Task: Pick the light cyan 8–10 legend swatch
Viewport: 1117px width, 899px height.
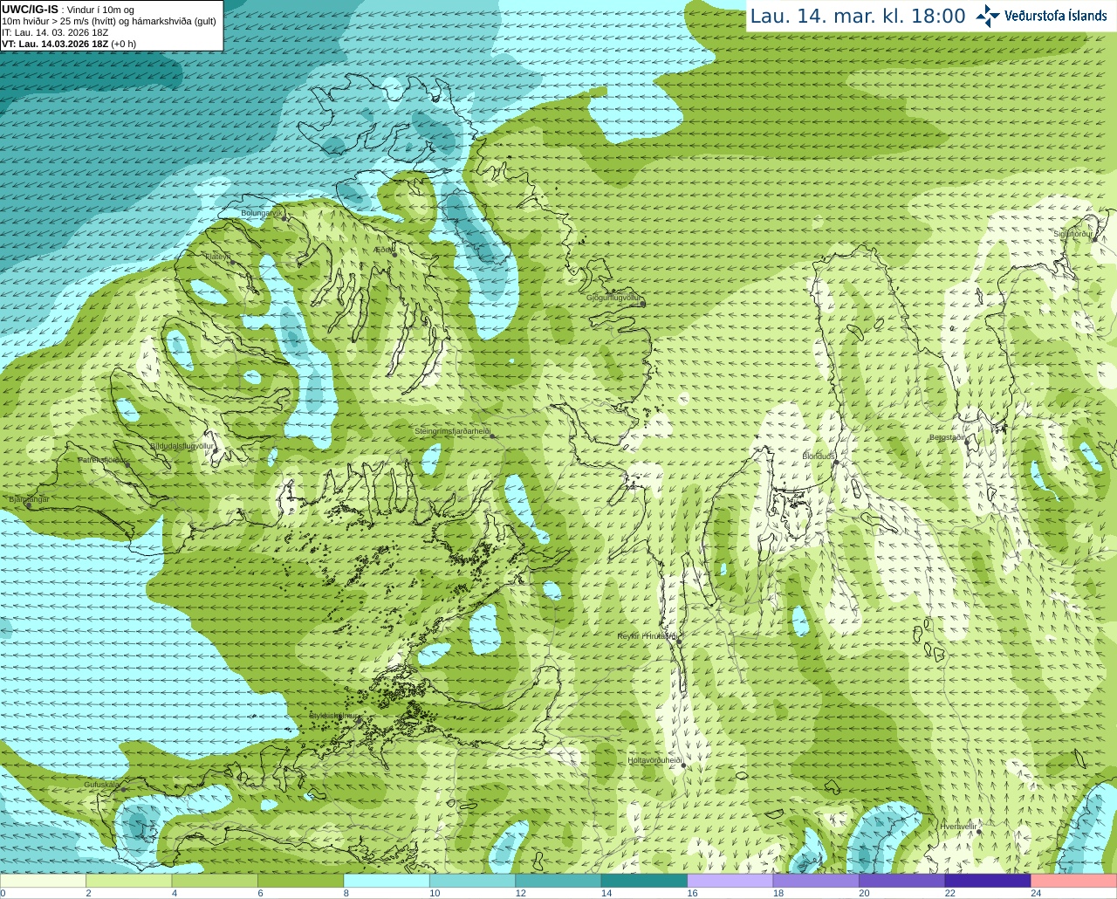Action: pyautogui.click(x=387, y=880)
